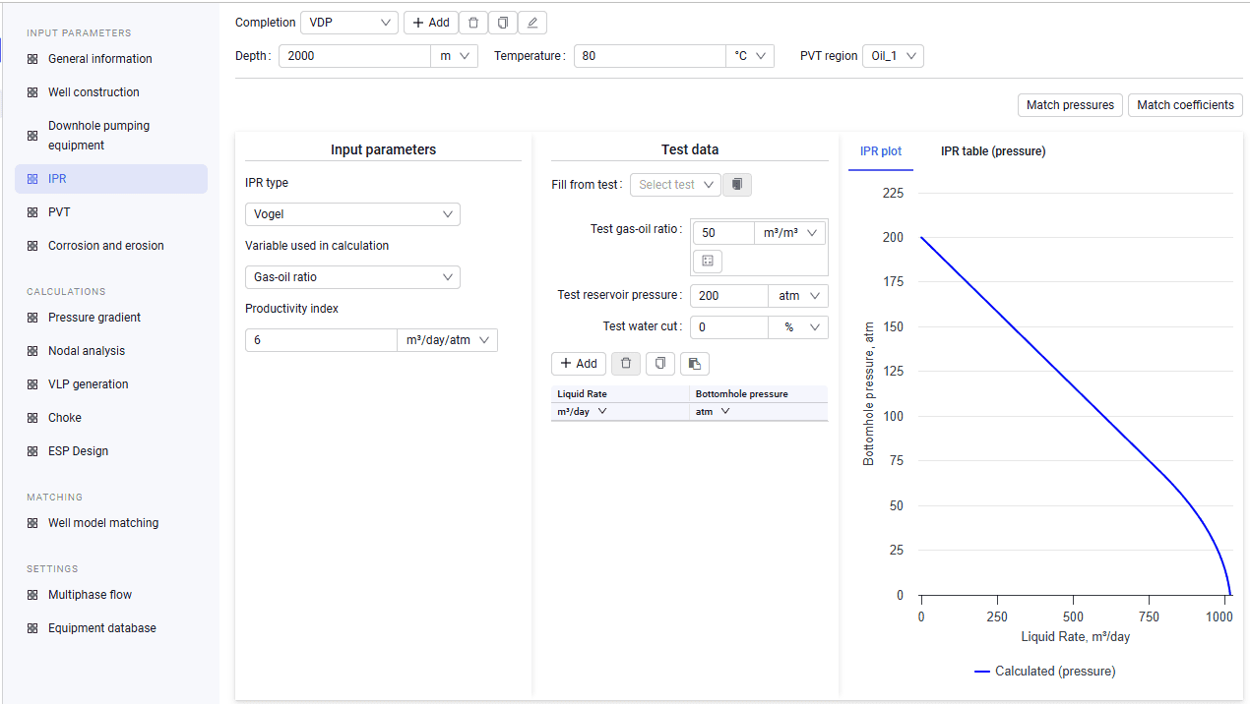Paste into test data table
1250x704 pixels.
coord(694,363)
